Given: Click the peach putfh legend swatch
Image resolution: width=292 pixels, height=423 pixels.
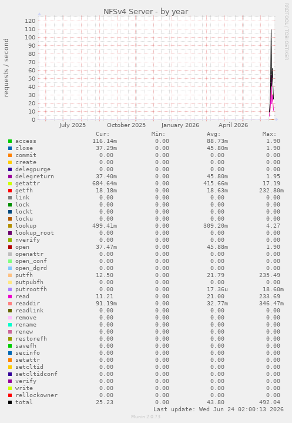Looking at the screenshot, I should pos(10,275).
